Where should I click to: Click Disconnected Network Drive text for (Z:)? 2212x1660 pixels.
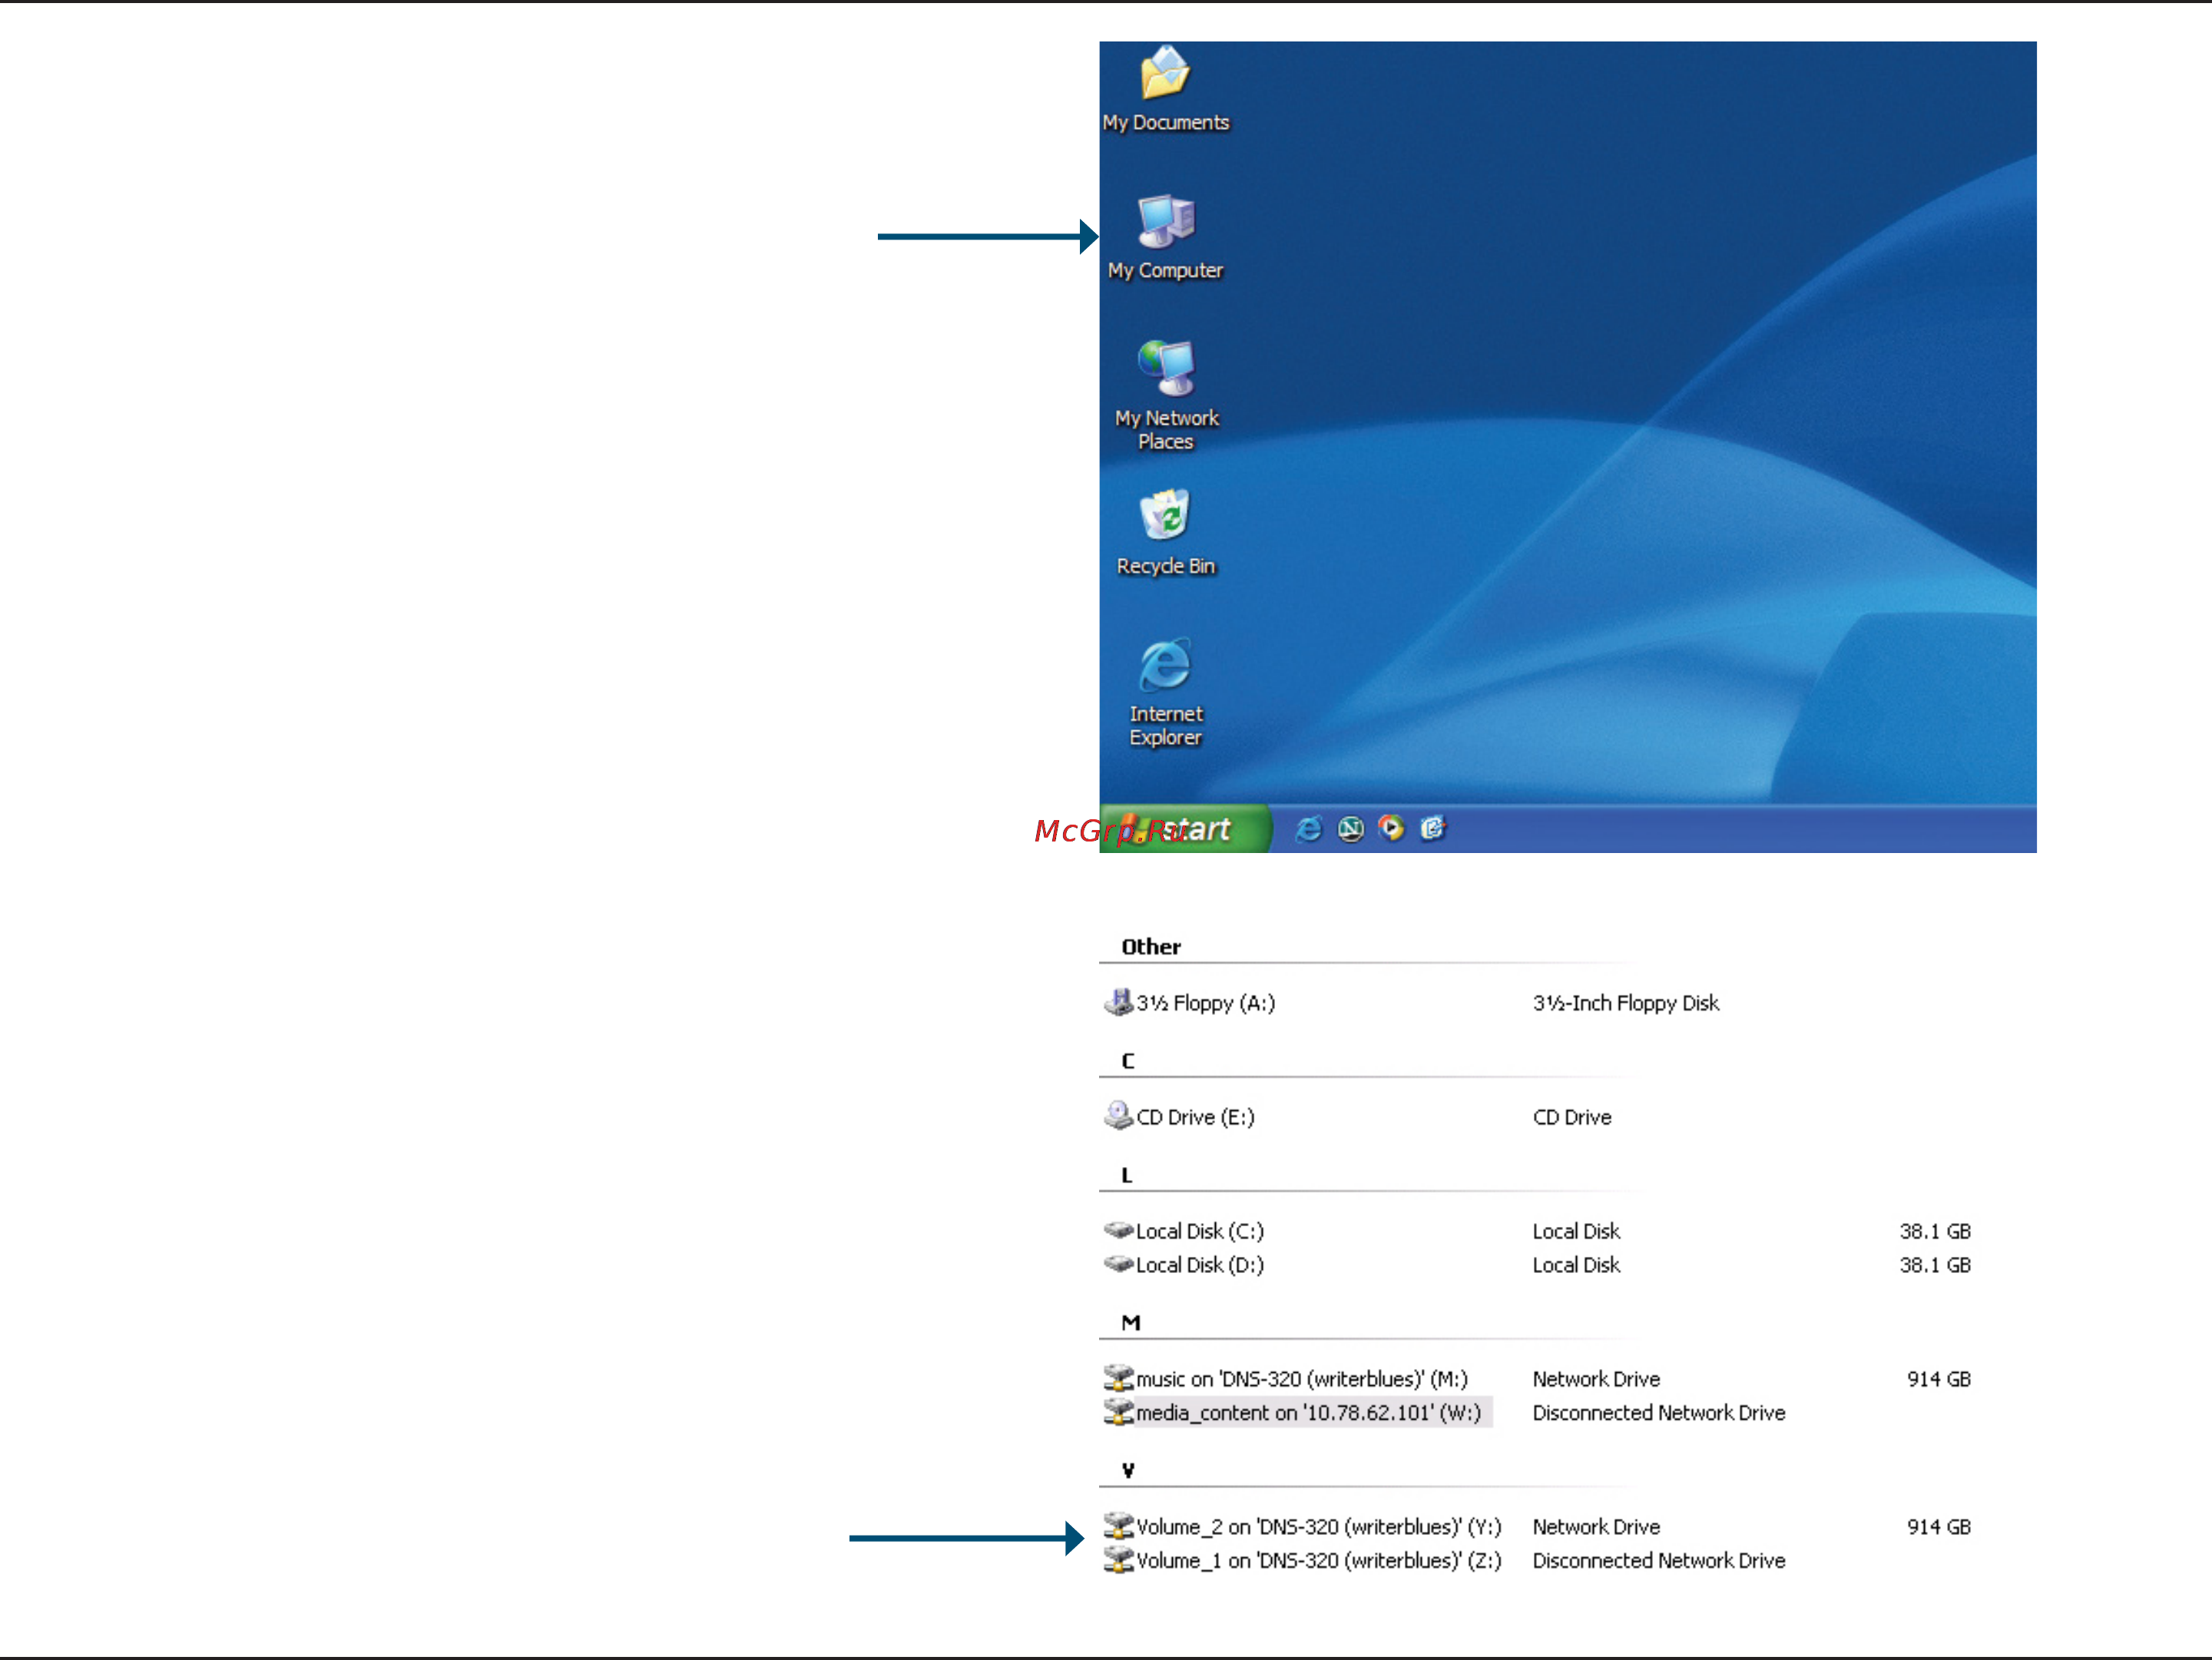tap(1659, 1560)
